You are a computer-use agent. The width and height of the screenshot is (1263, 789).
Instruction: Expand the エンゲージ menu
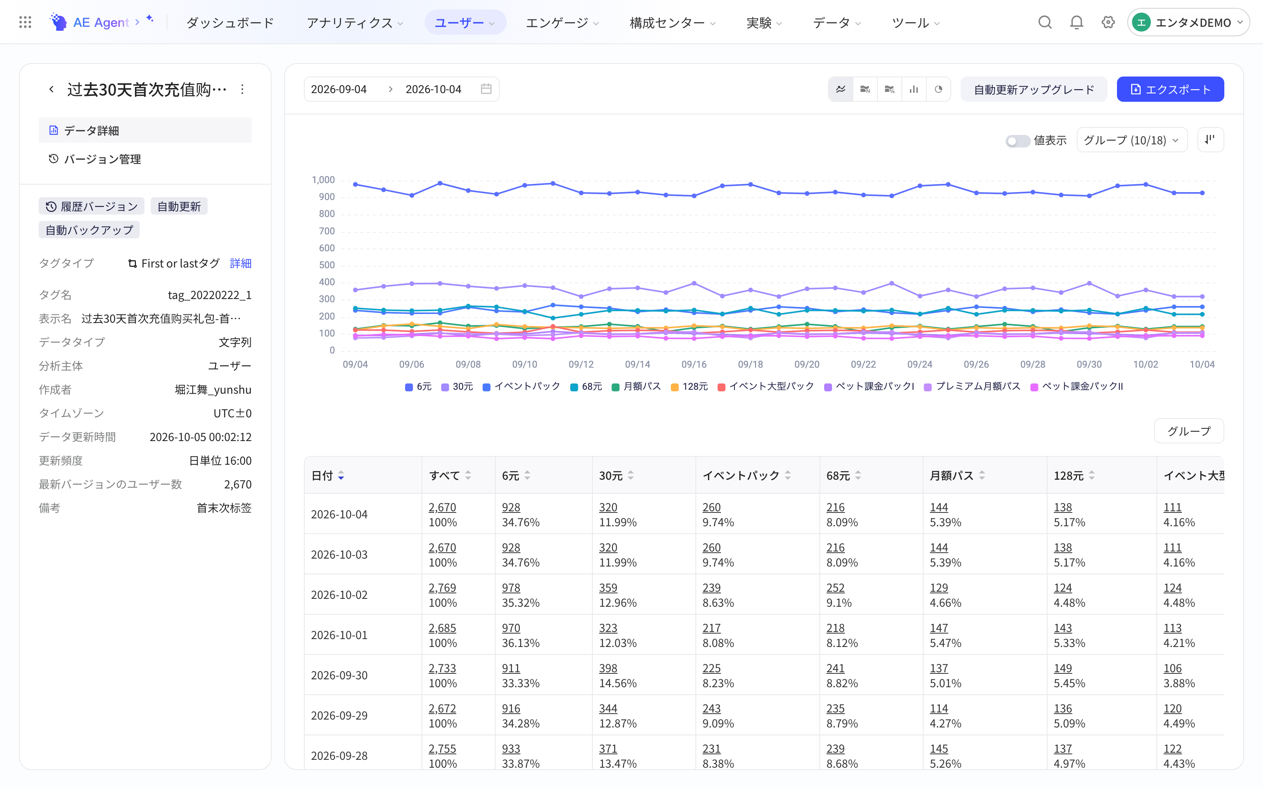tap(562, 22)
